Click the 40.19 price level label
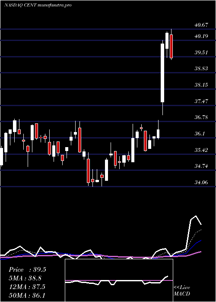Image resolution: width=216 pixels, height=302 pixels. 201,36
